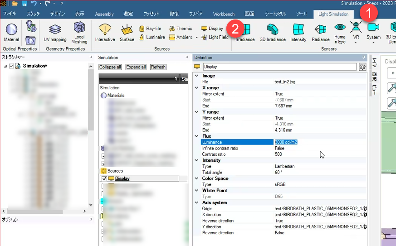The image size is (396, 246).
Task: Edit the Display name field
Action: (280, 67)
